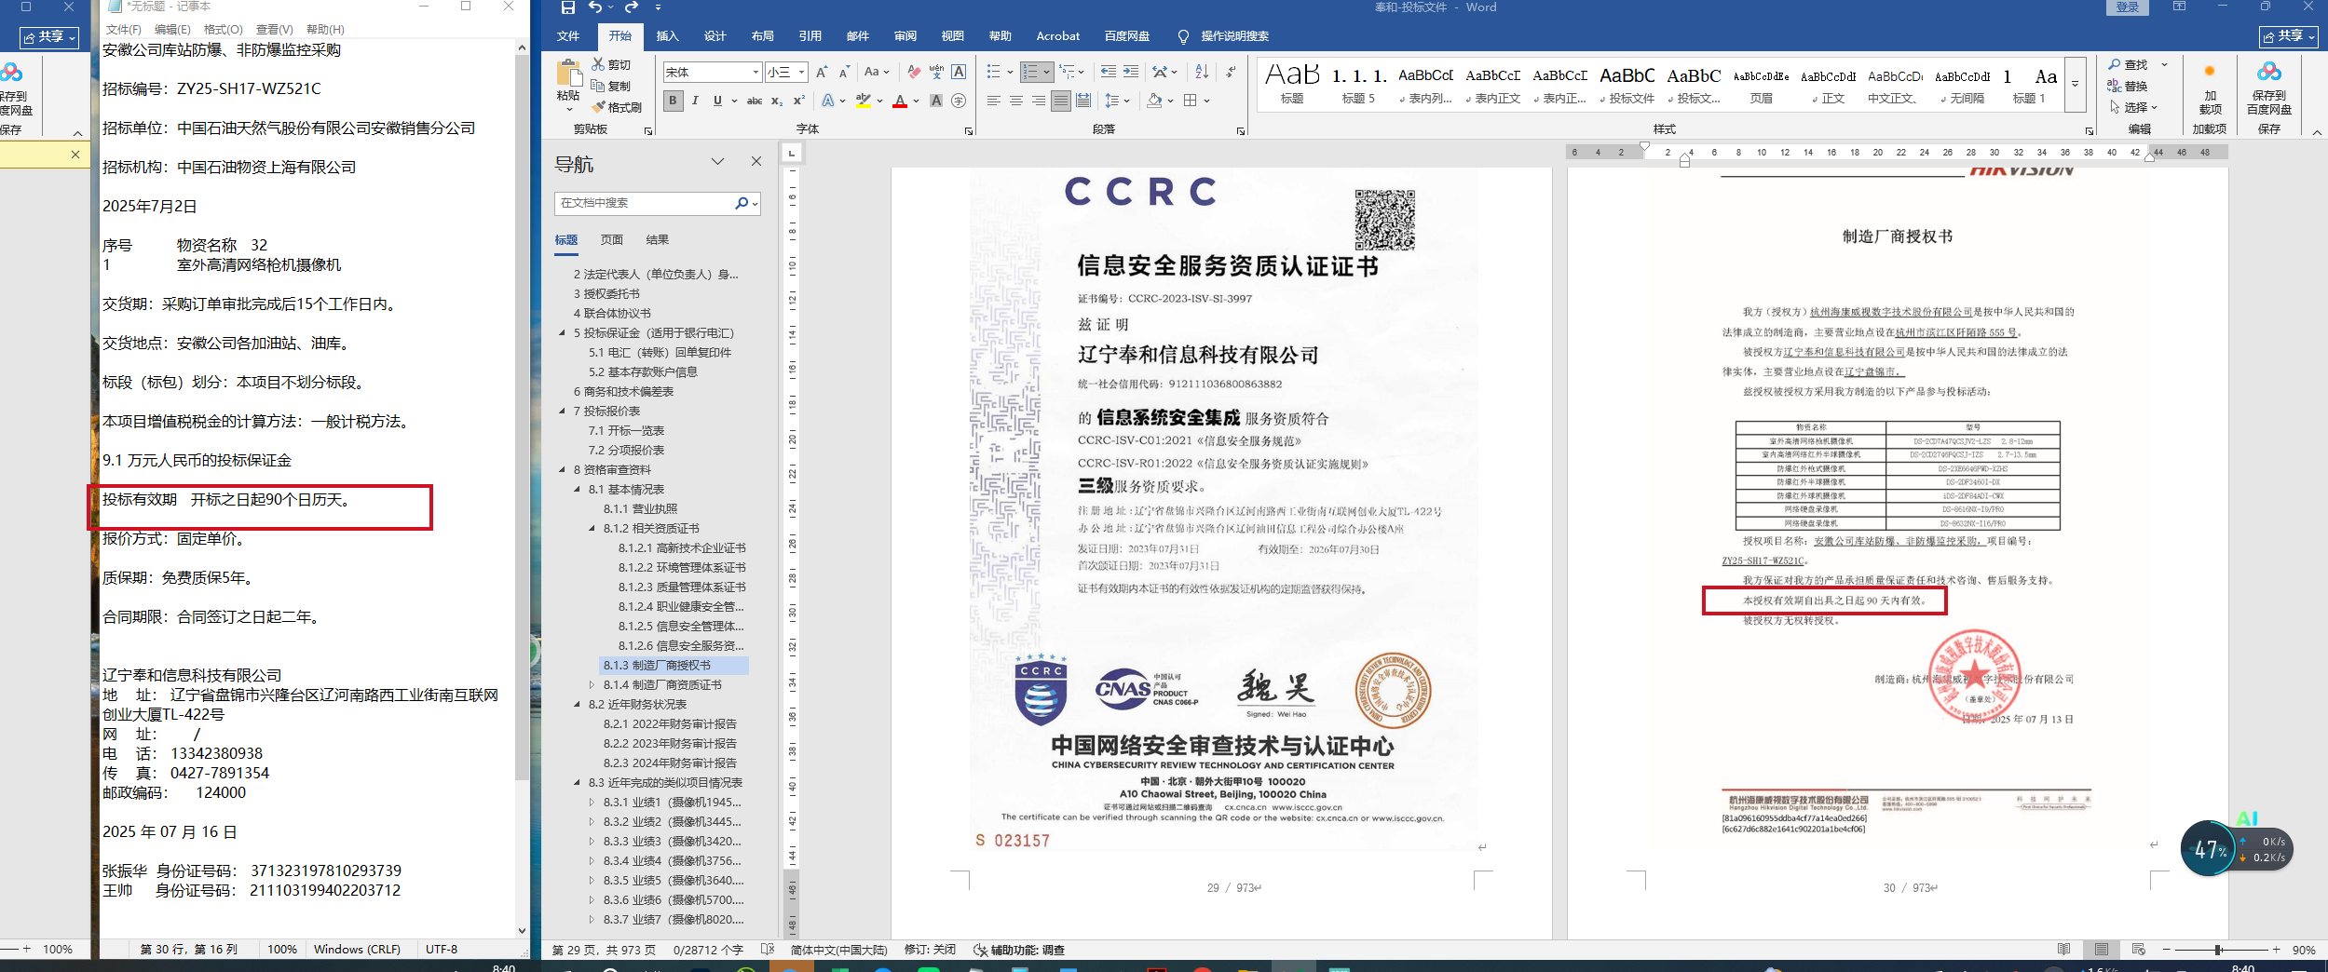Click the center align paragraph icon
Screen dimensions: 2328x972
click(1015, 101)
